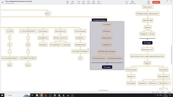Screen dimensions: 173x97
Task: Click the vertical scrollbar thumb
Action: tap(171, 55)
